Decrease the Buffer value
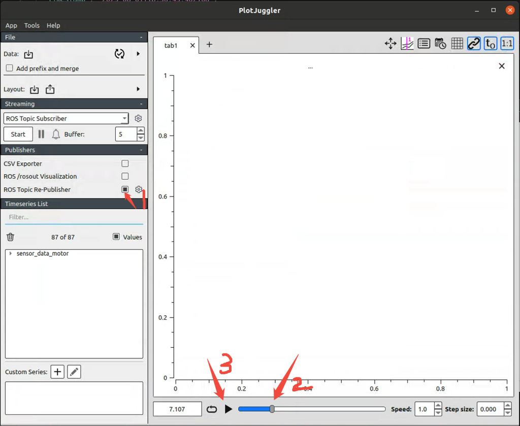The width and height of the screenshot is (520, 426). click(141, 138)
